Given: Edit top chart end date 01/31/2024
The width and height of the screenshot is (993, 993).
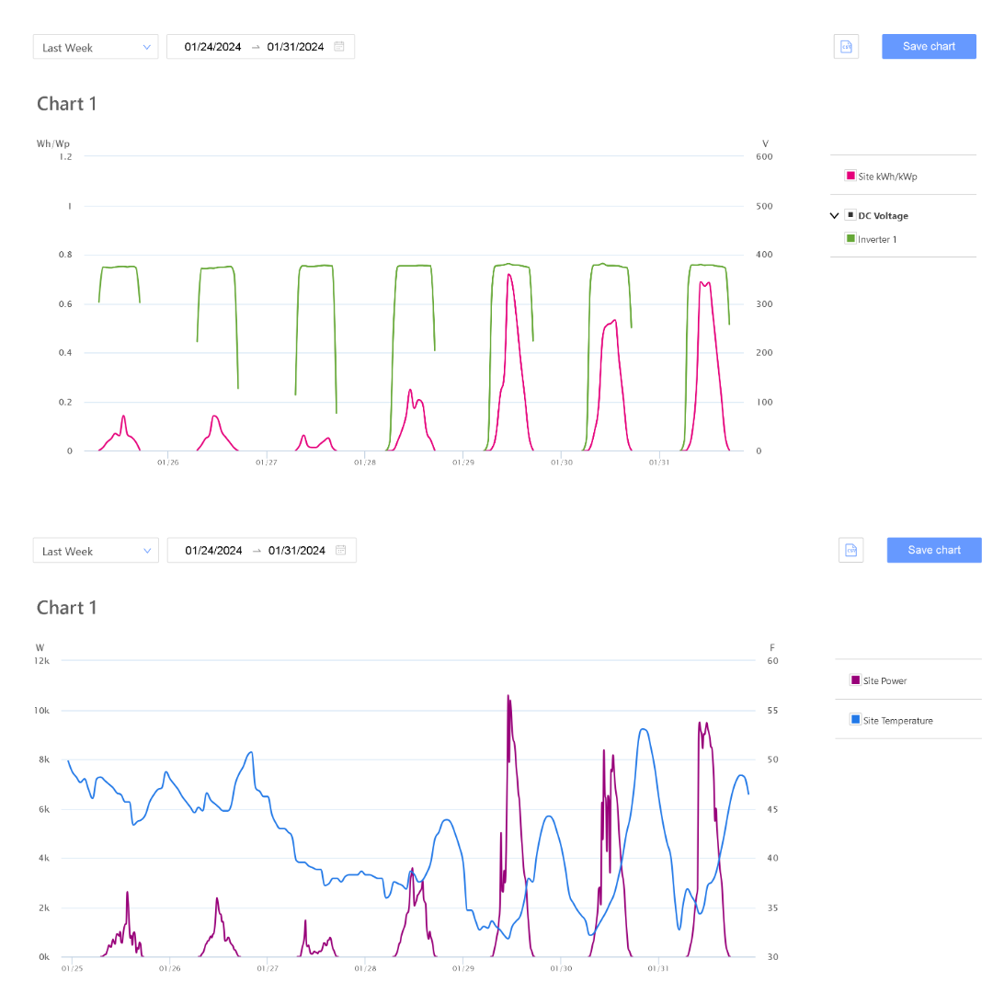Looking at the screenshot, I should tap(295, 47).
